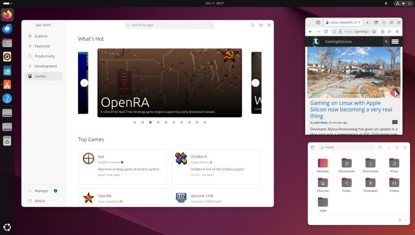Open Firefox list all tabs button
The image size is (415, 235).
point(376,22)
